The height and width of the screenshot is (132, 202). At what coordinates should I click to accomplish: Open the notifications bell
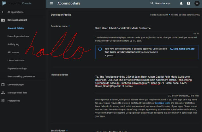click(181, 3)
